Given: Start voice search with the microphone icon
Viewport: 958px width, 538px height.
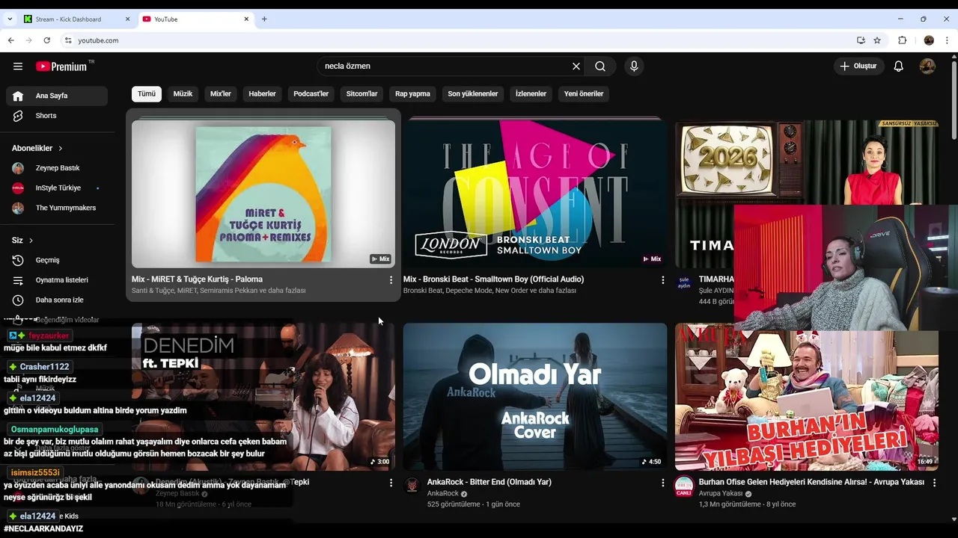Looking at the screenshot, I should (x=634, y=67).
